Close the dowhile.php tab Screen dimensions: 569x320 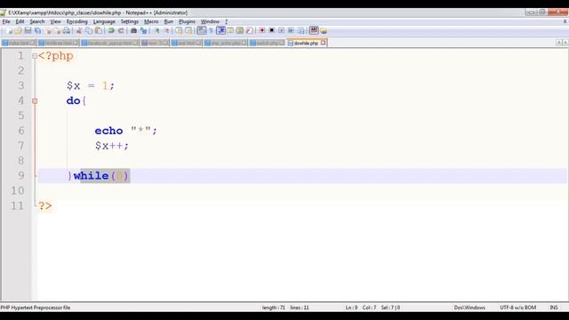click(x=323, y=43)
